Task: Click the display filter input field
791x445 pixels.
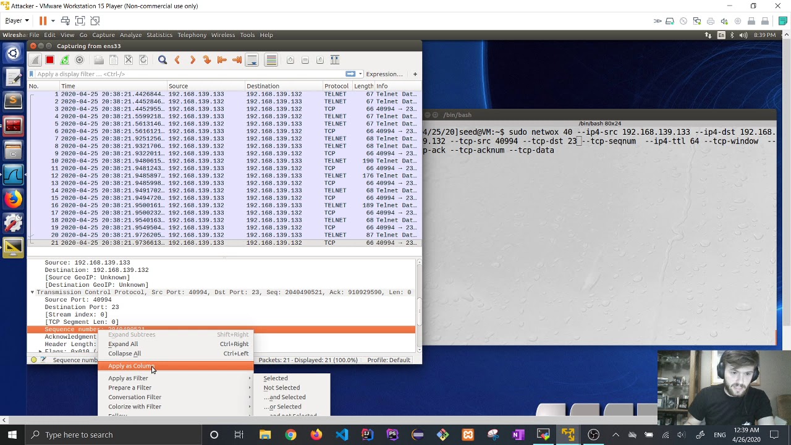Action: coord(190,74)
